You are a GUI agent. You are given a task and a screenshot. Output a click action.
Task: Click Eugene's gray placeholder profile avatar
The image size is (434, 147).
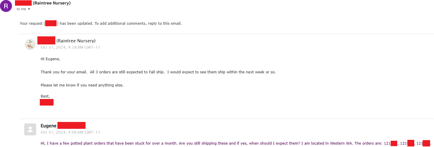[x=30, y=129]
